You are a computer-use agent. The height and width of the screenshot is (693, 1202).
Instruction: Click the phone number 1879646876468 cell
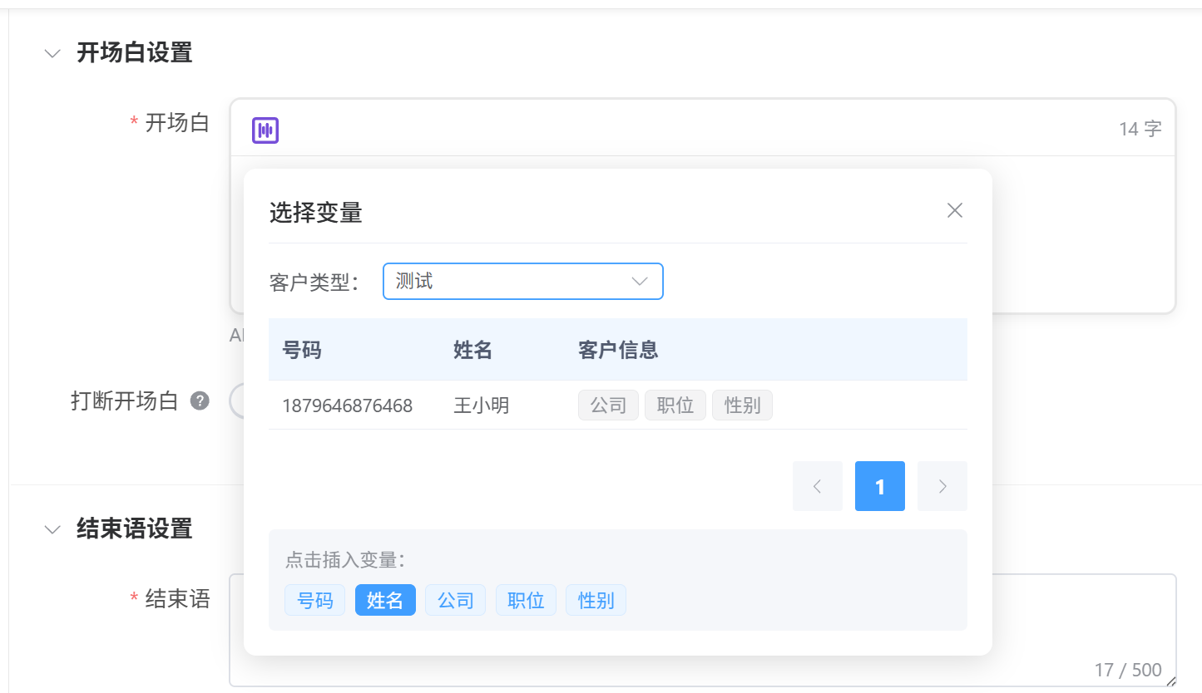[347, 405]
